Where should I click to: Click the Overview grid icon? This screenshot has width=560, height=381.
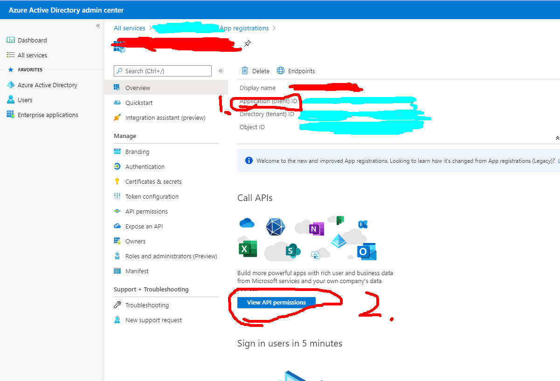117,88
